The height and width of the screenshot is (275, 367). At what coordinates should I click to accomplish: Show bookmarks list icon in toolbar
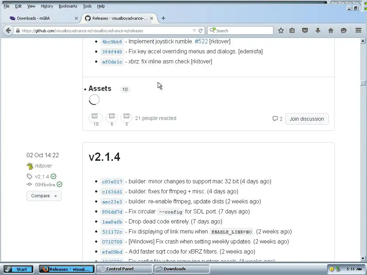(x=292, y=30)
